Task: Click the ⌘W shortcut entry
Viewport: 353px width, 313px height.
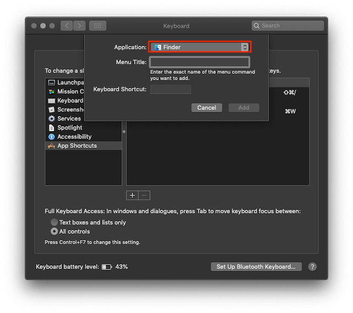Action: pos(290,111)
